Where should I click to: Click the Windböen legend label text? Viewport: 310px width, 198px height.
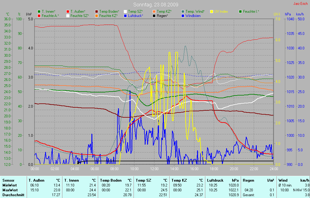click(193, 16)
